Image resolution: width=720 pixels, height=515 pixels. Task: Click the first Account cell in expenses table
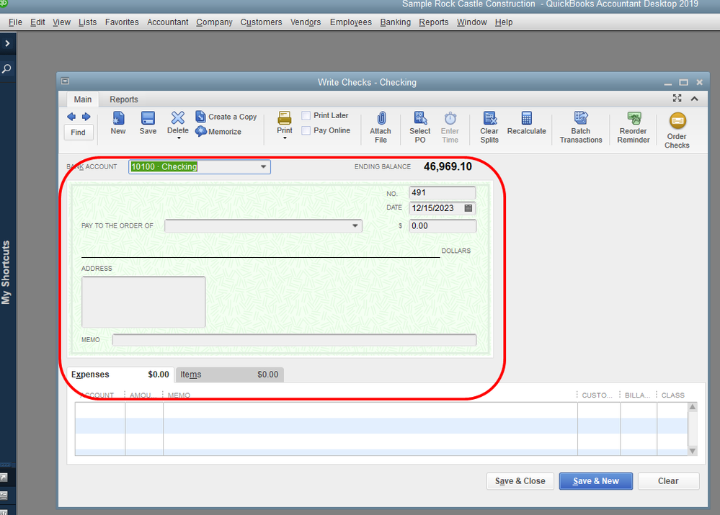pyautogui.click(x=100, y=411)
